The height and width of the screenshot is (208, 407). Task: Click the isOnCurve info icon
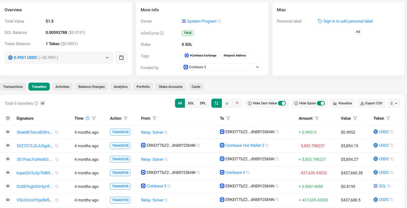click(x=161, y=33)
